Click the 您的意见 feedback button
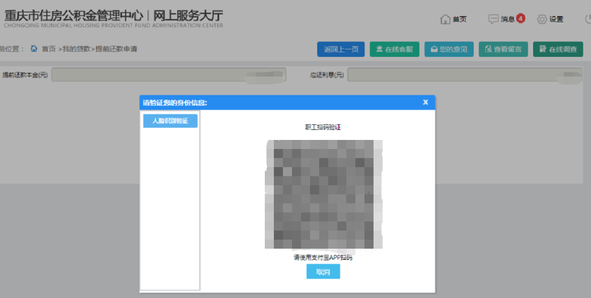Image resolution: width=591 pixels, height=298 pixels. (449, 49)
